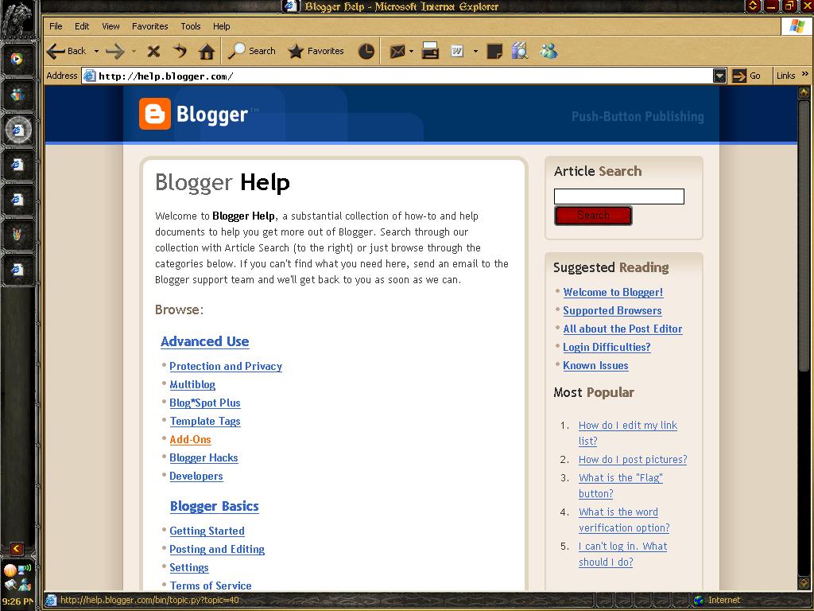Open the History clock icon
This screenshot has width=814, height=611.
(x=366, y=51)
